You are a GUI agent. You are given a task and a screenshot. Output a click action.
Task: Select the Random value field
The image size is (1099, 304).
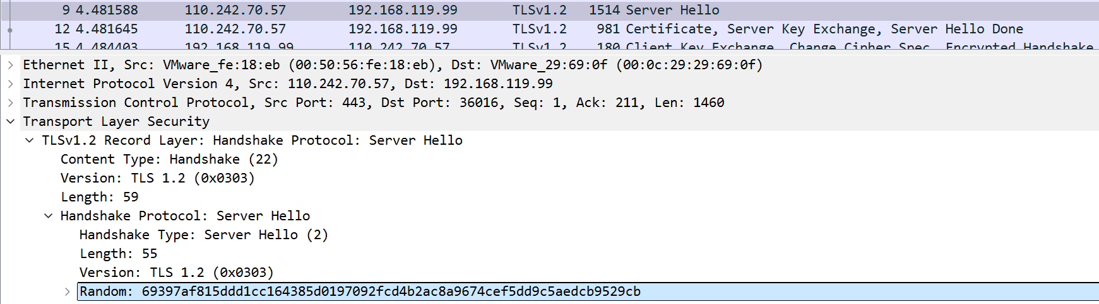391,291
